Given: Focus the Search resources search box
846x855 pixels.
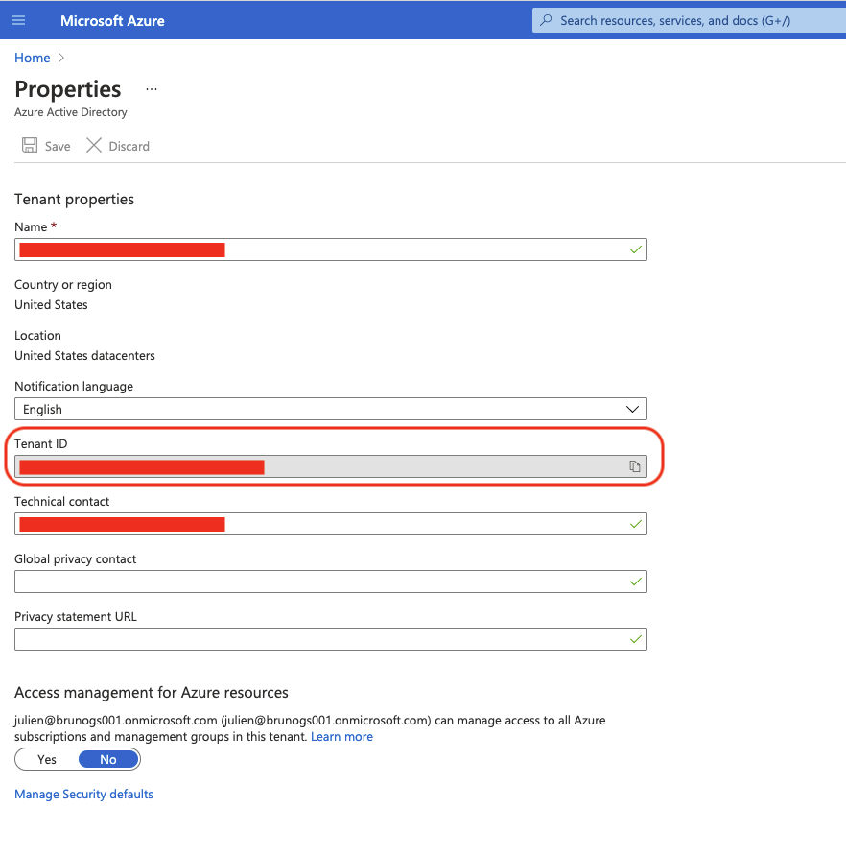Looking at the screenshot, I should point(689,21).
